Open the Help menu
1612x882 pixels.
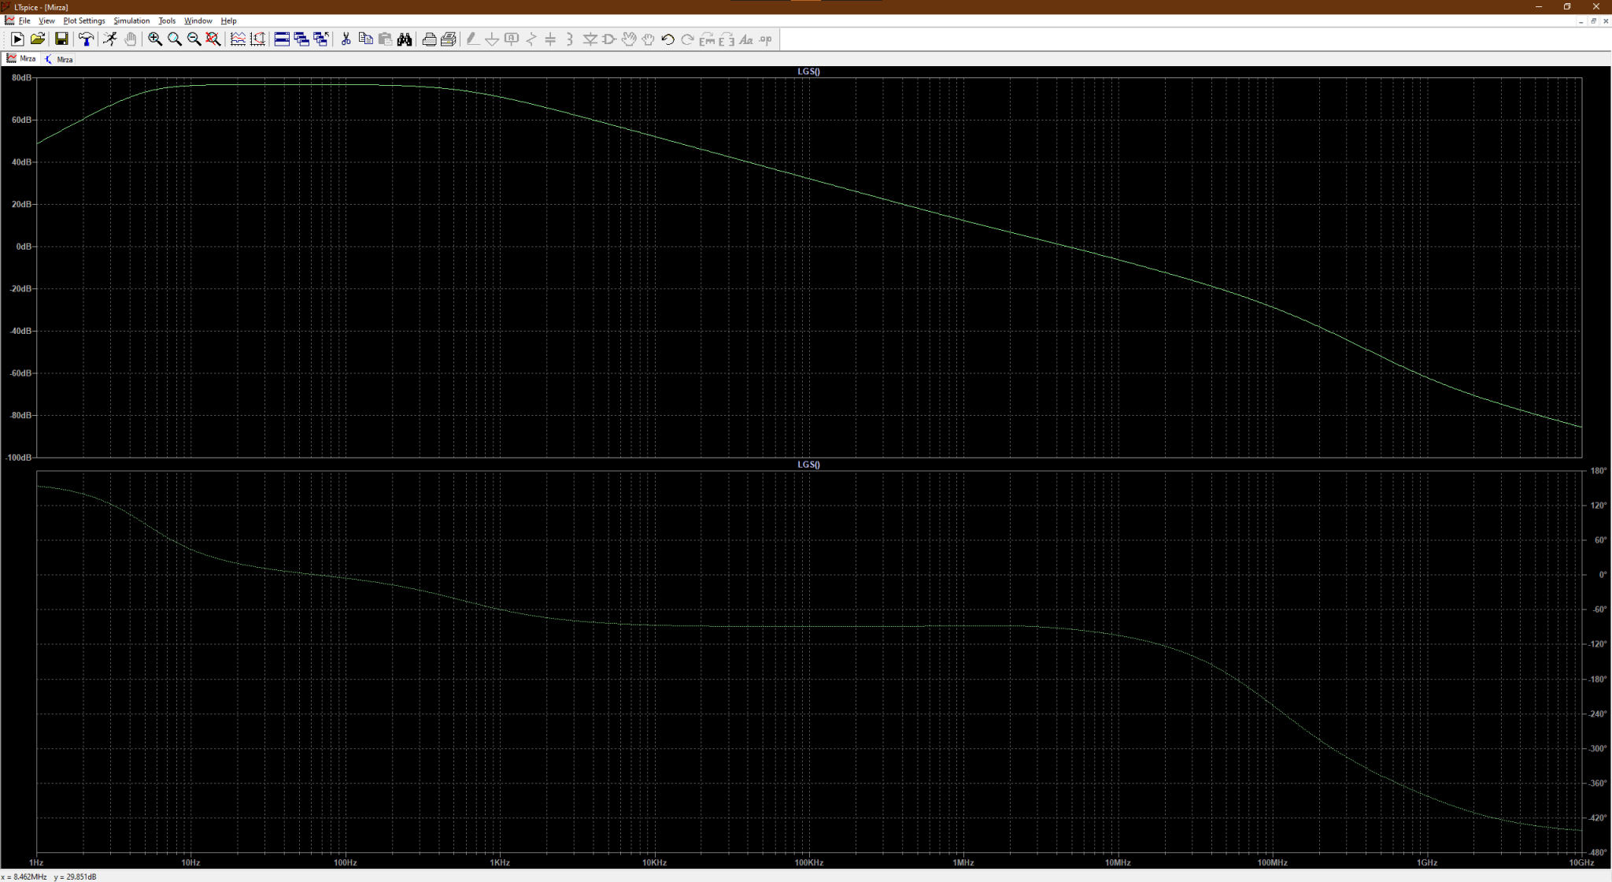228,21
